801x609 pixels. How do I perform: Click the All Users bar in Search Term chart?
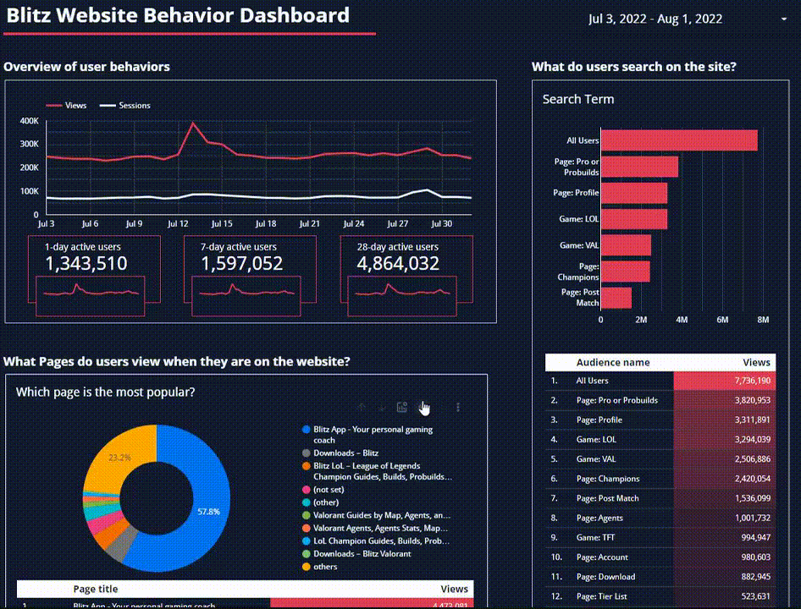pos(679,140)
